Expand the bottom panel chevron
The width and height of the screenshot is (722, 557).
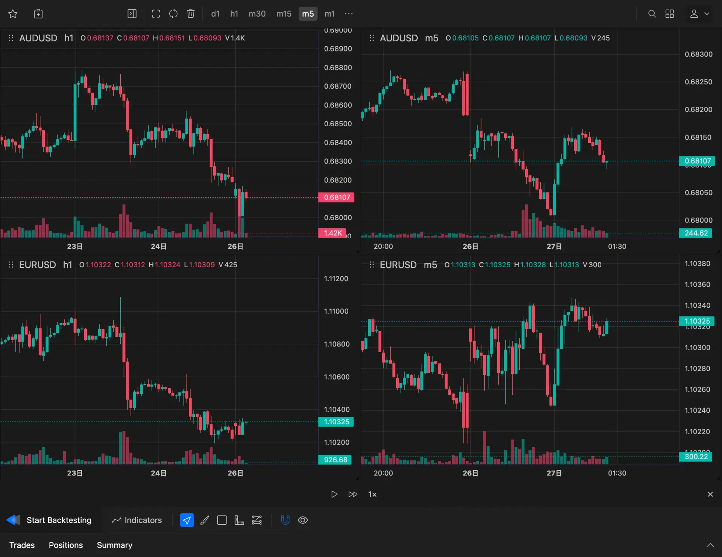pos(710,545)
